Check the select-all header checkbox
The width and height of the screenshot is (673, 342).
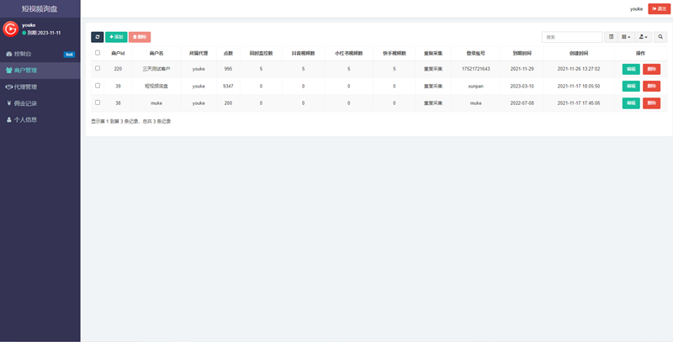(x=98, y=53)
